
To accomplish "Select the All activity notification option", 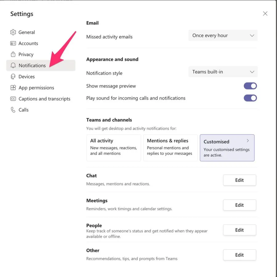I will tap(114, 148).
